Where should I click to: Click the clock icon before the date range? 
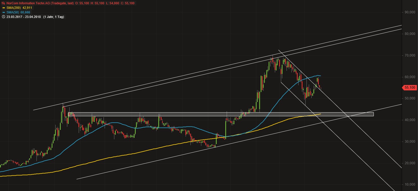[3, 17]
